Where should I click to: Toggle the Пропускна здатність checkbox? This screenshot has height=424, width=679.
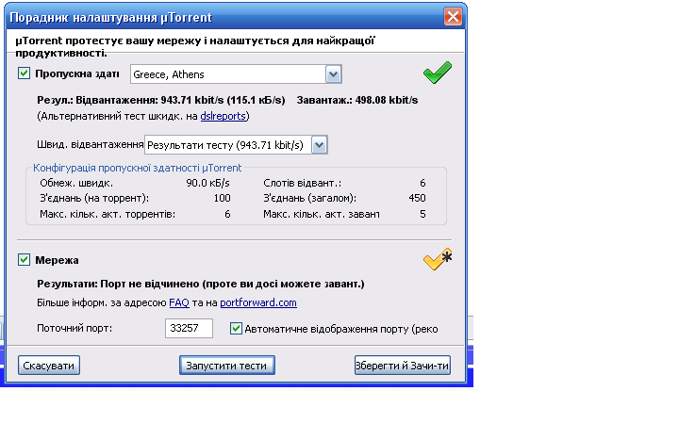[x=24, y=73]
